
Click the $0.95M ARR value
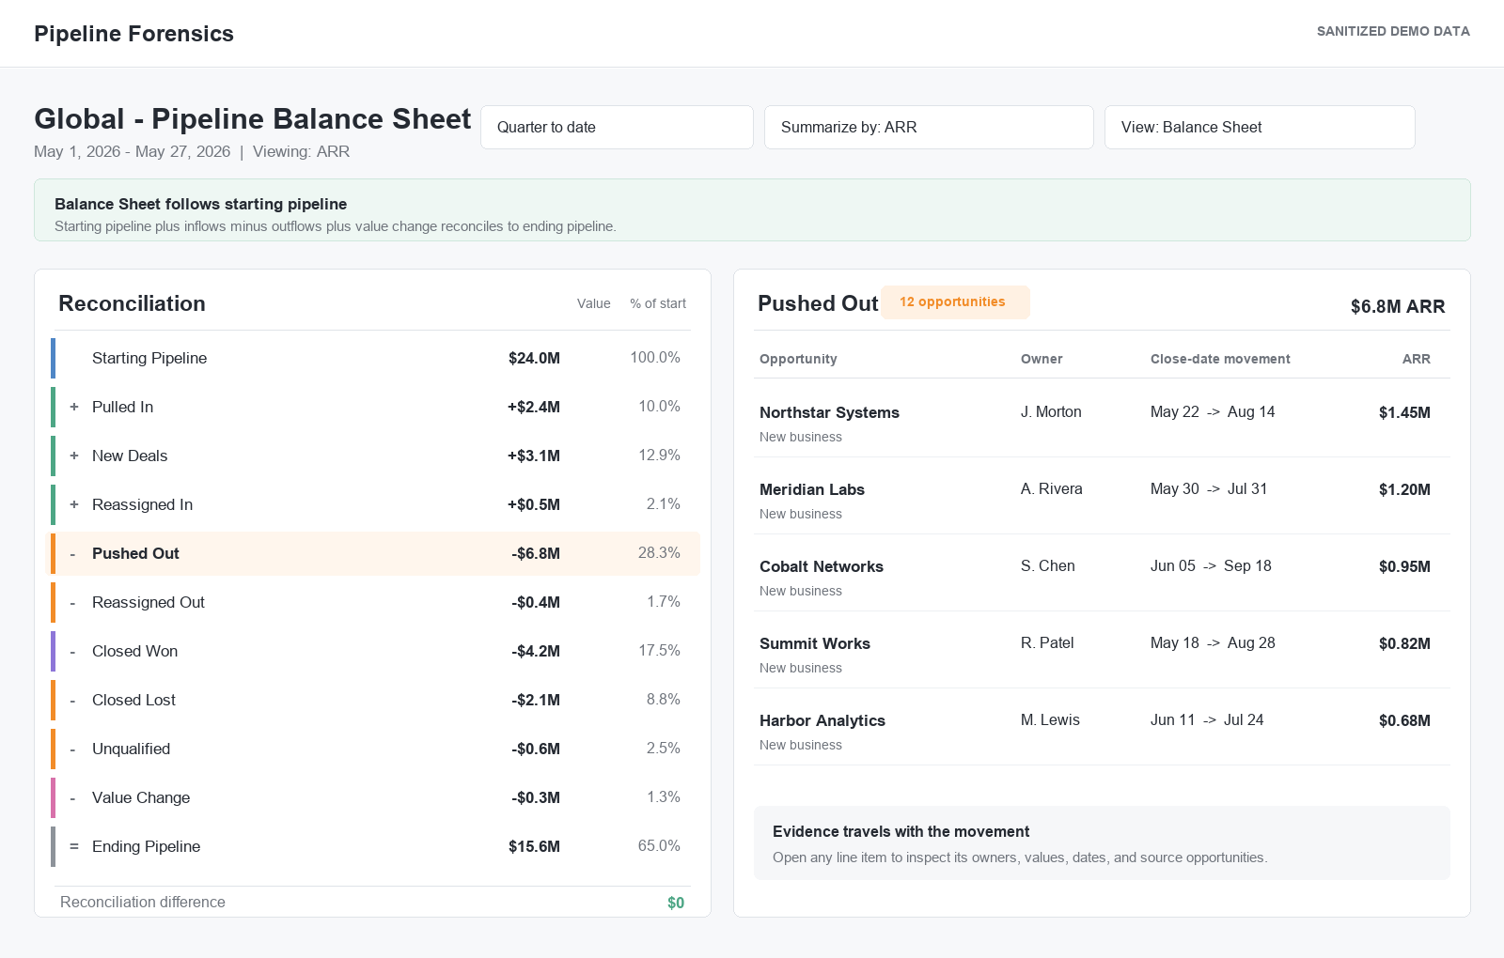pyautogui.click(x=1404, y=566)
